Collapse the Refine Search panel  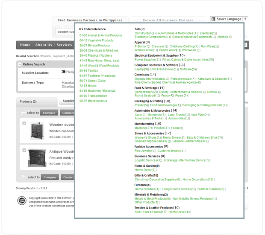click(x=20, y=64)
